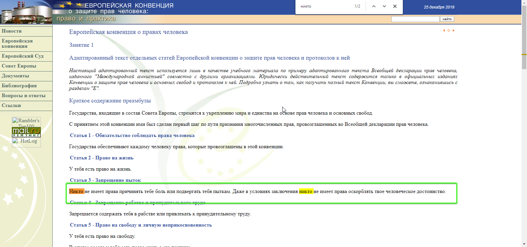The height and width of the screenshot is (247, 527).
Task: Open the Документы sidebar section
Action: pyautogui.click(x=15, y=76)
